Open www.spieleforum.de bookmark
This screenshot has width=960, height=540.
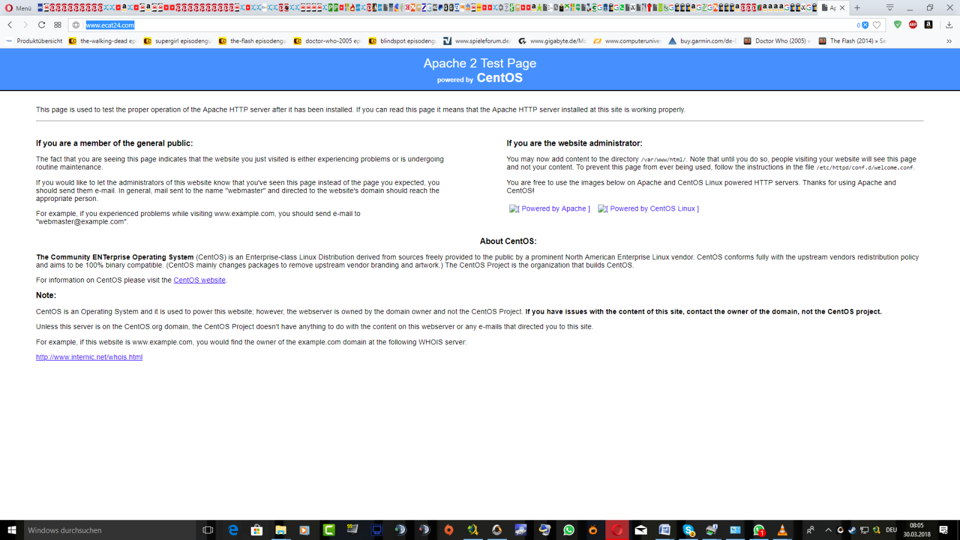[x=478, y=41]
